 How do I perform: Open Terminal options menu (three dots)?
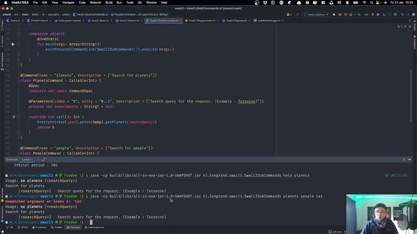404,159
